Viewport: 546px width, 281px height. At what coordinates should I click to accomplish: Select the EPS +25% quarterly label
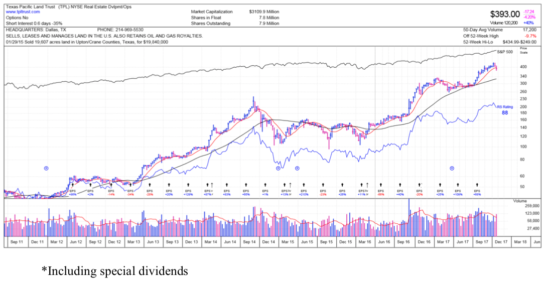click(440, 193)
